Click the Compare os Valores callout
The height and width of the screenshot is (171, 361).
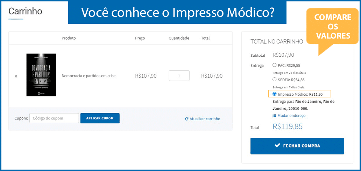[333, 27]
